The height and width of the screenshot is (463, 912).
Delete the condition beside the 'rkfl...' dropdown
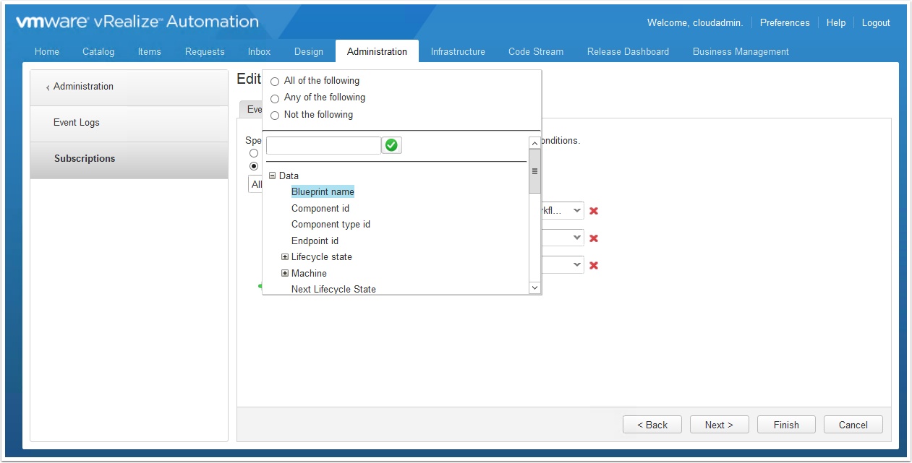pos(594,211)
